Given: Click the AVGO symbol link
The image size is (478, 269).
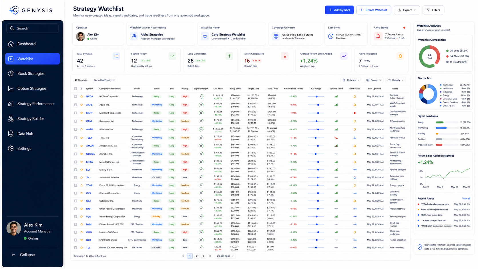Looking at the screenshot, I should [x=89, y=129].
